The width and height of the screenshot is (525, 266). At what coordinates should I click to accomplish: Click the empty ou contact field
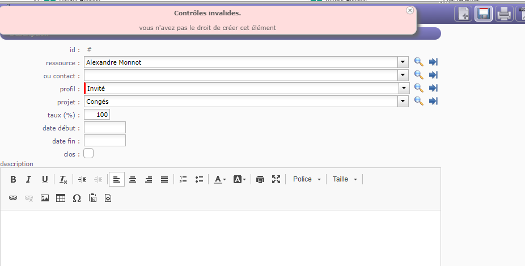point(241,75)
